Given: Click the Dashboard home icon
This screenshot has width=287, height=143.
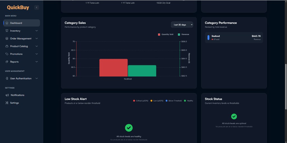Looking at the screenshot, I should (x=7, y=23).
